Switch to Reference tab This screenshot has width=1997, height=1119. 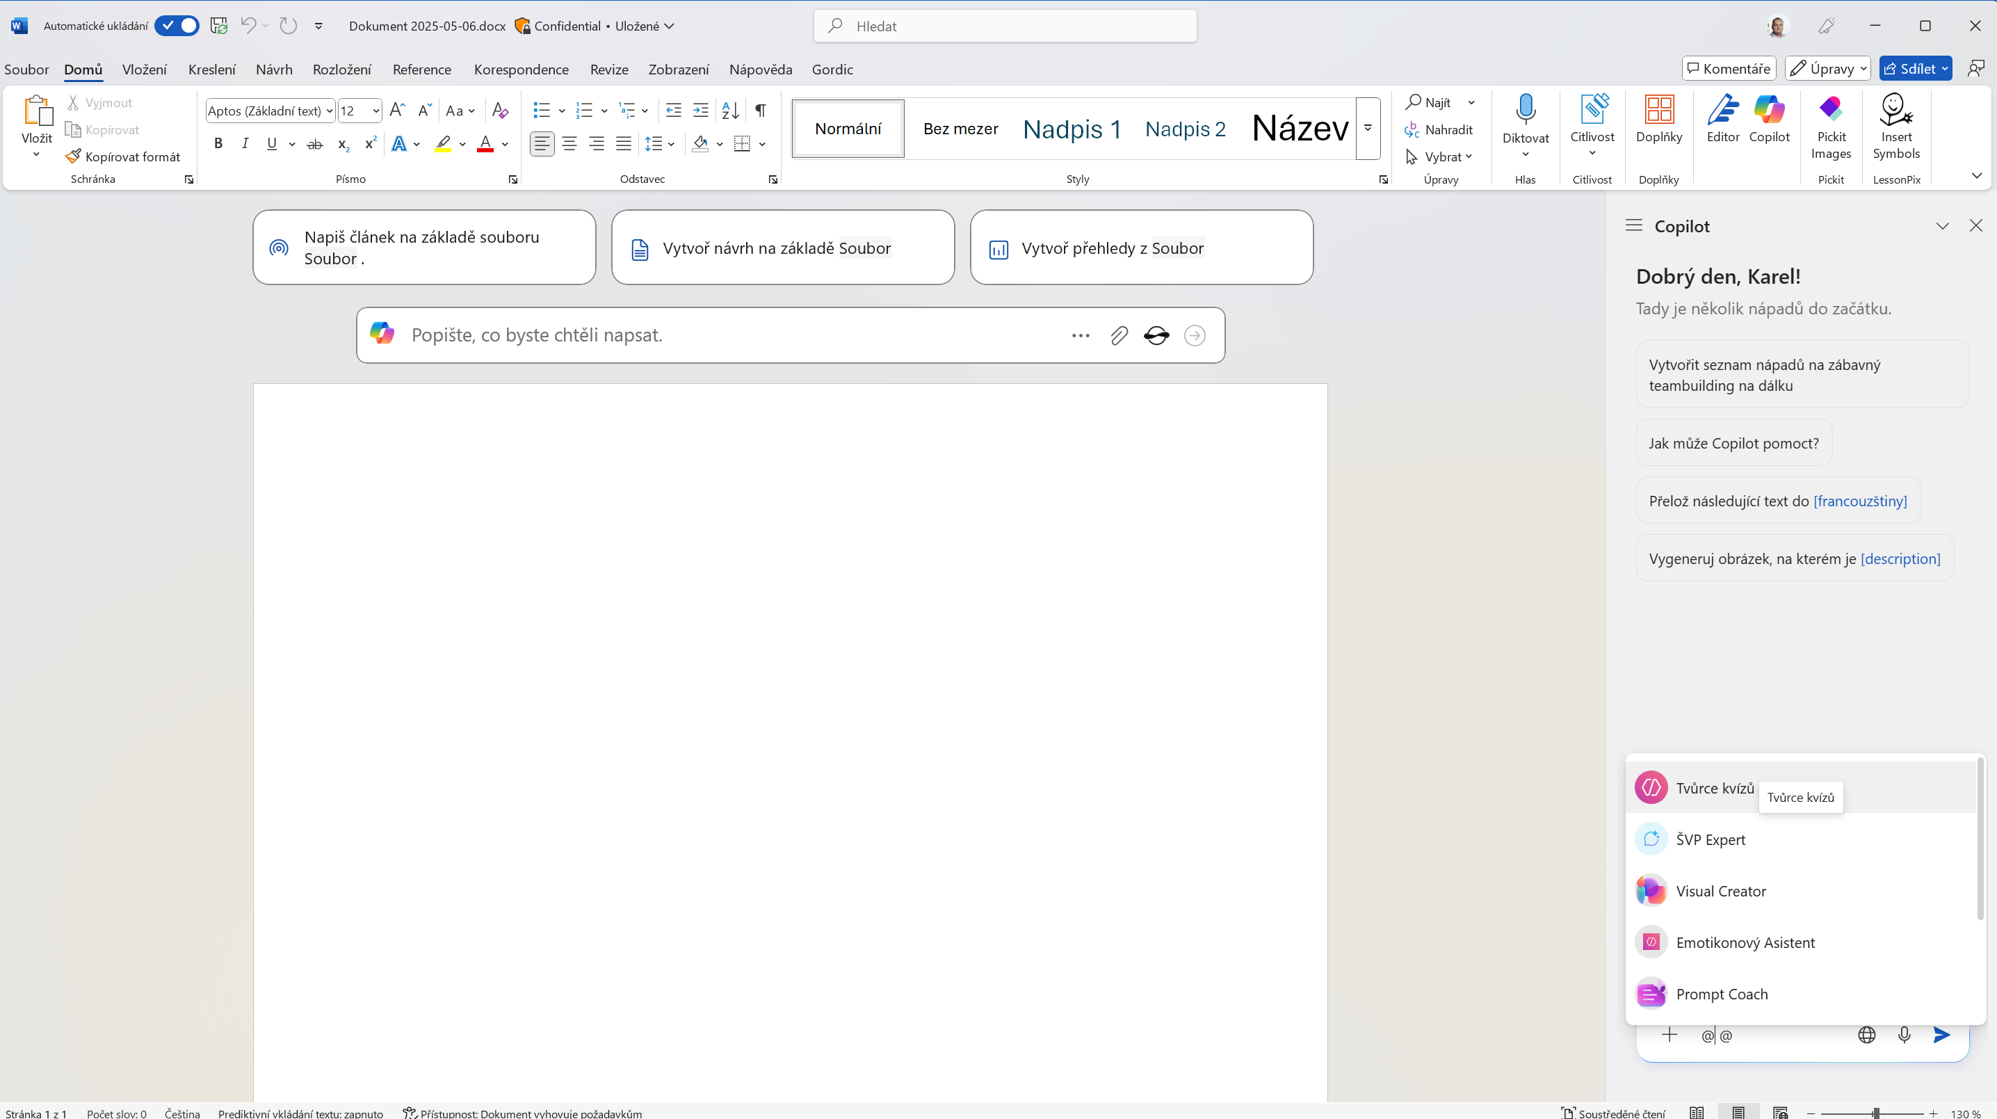[422, 69]
